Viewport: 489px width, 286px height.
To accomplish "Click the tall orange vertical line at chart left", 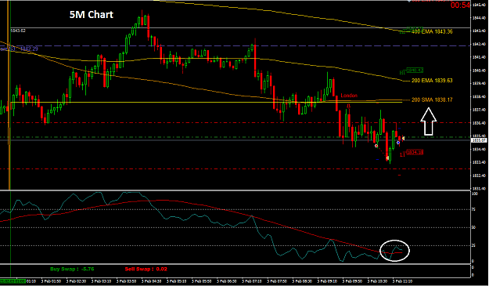I will coord(9,95).
